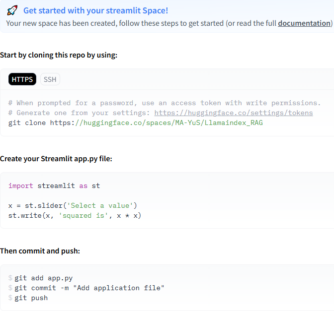The height and width of the screenshot is (311, 334).
Task: Click 'Your new space has been created' sentence
Action: 169,23
